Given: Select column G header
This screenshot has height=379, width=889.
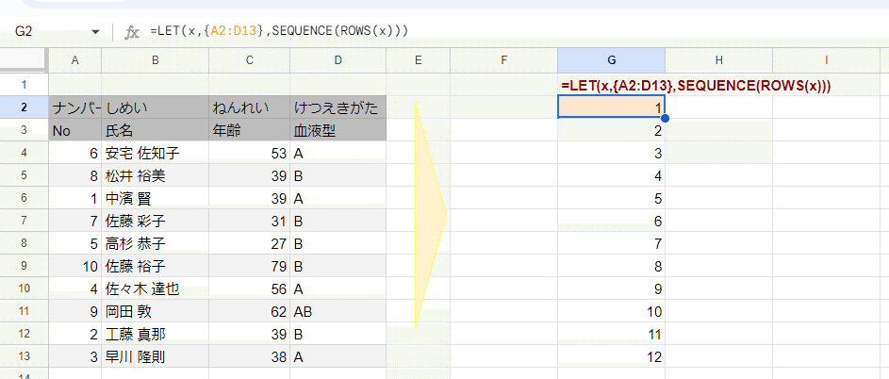Looking at the screenshot, I should pyautogui.click(x=611, y=60).
